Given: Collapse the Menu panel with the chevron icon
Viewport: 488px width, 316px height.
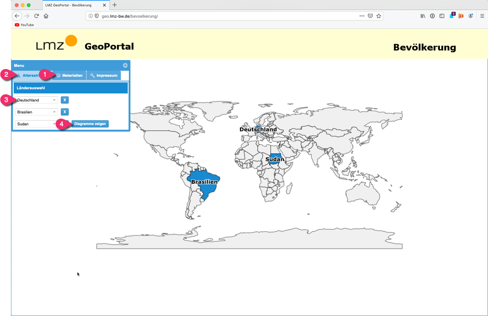Looking at the screenshot, I should [125, 65].
